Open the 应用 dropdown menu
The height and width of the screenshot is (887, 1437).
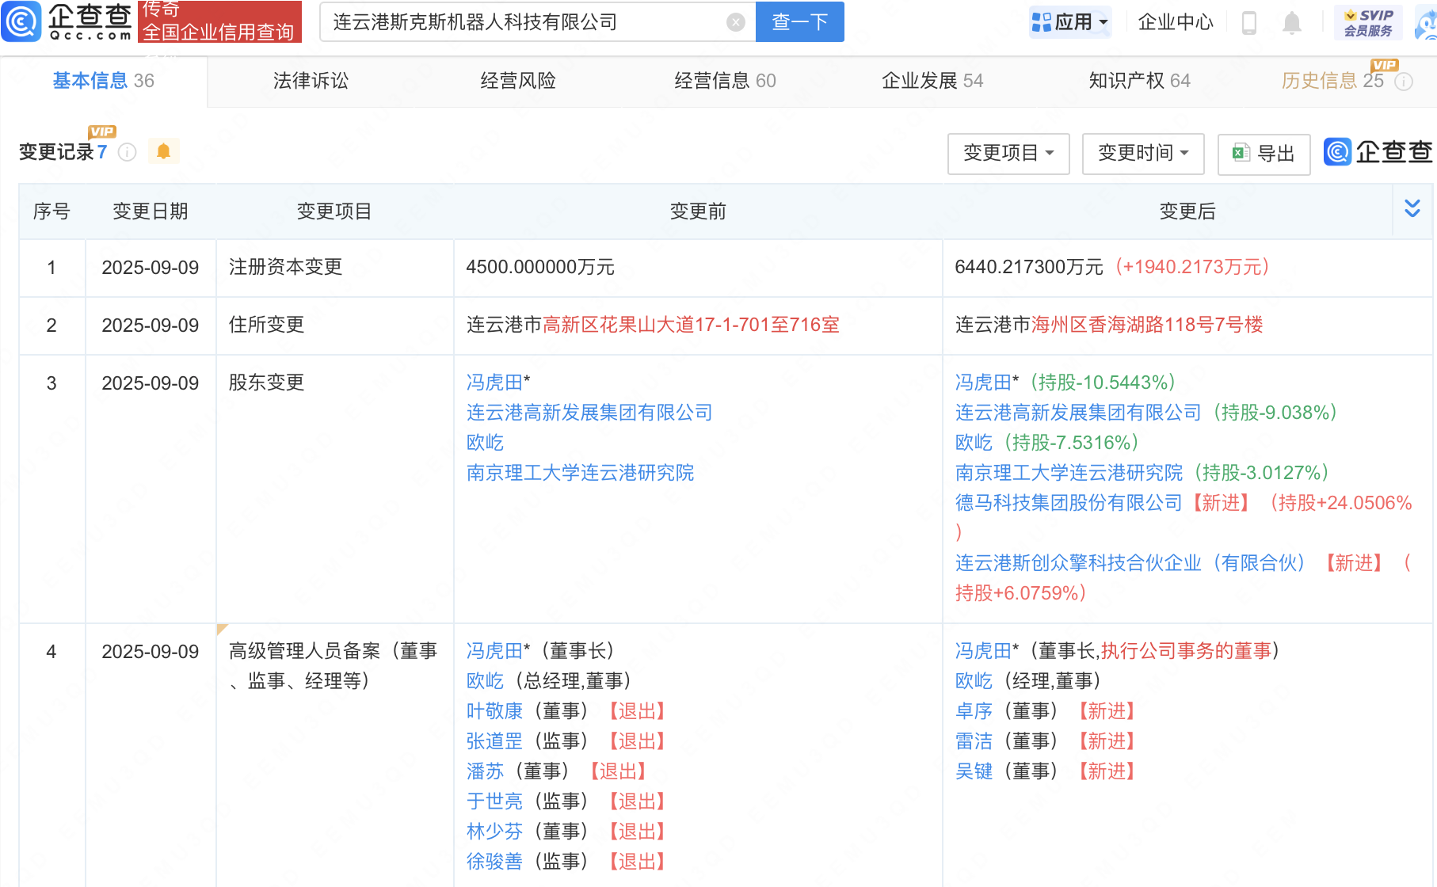pyautogui.click(x=1070, y=22)
